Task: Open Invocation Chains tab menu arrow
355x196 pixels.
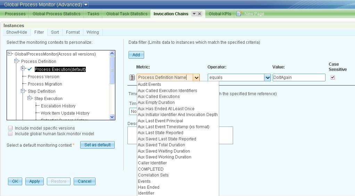Action: coord(194,14)
